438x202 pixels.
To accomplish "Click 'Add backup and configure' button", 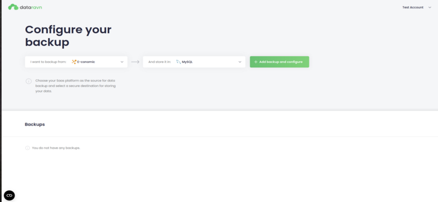I will (x=279, y=62).
